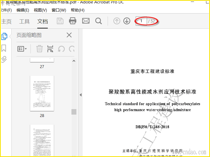The width and height of the screenshot is (210, 157).
Task: Delete selected pages with trash icon
Action: 40,49
